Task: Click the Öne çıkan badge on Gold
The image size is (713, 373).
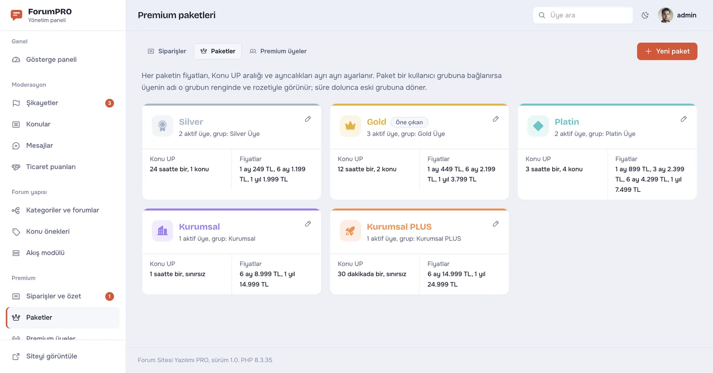Action: (409, 122)
